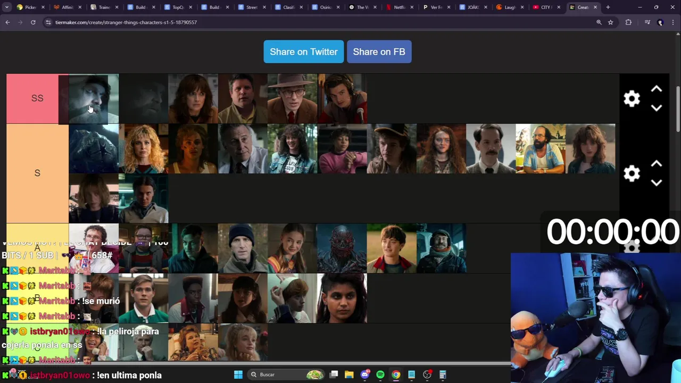Go back one page in browser
Image resolution: width=681 pixels, height=383 pixels.
[7, 22]
